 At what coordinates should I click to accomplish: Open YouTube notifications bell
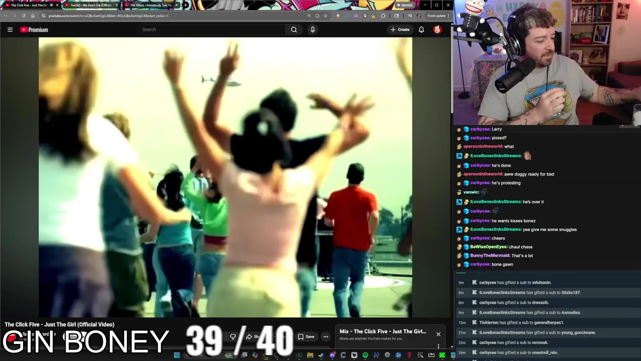point(421,30)
